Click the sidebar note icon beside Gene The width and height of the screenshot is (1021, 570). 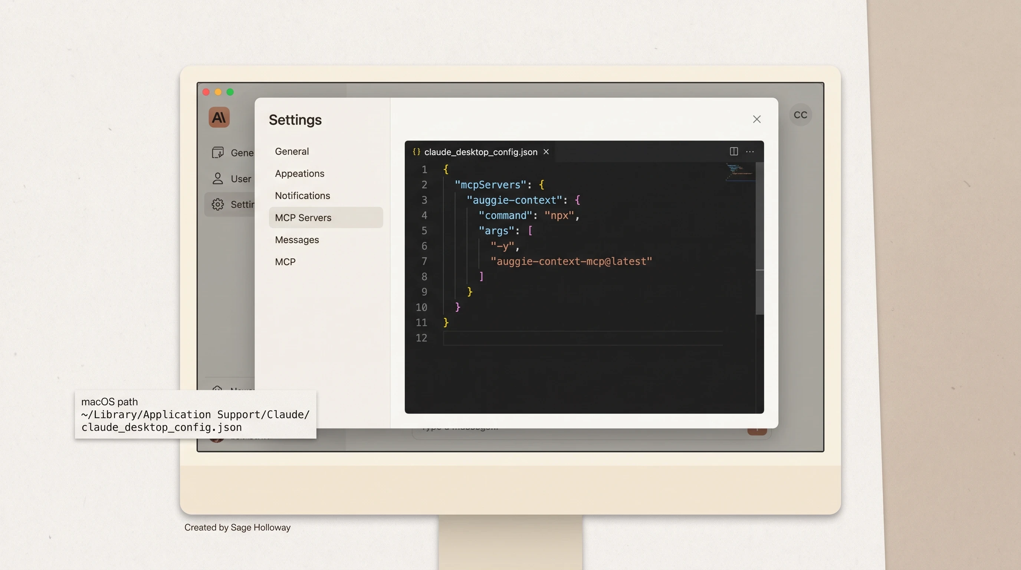click(x=218, y=153)
